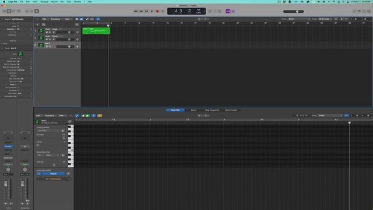Toggle the Automation/MIDI power button
The height and width of the screenshot is (210, 373).
click(x=39, y=174)
